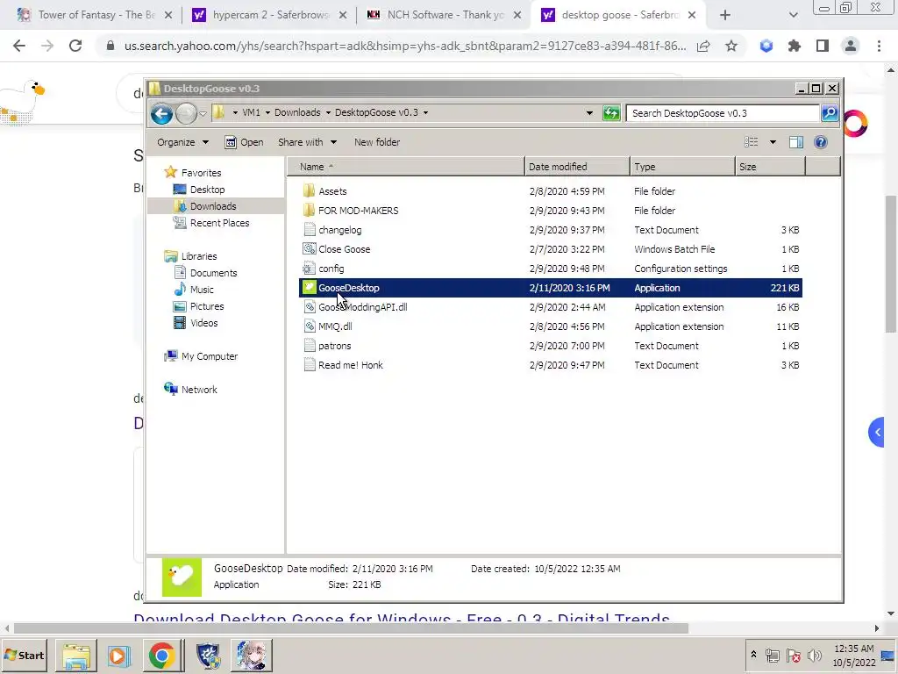Click the config settings file icon

(310, 269)
